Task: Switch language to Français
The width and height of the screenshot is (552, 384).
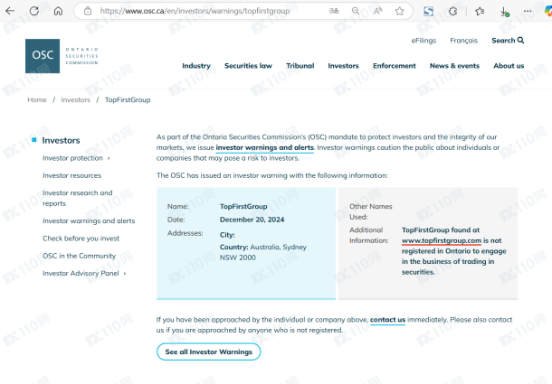Action: (463, 41)
